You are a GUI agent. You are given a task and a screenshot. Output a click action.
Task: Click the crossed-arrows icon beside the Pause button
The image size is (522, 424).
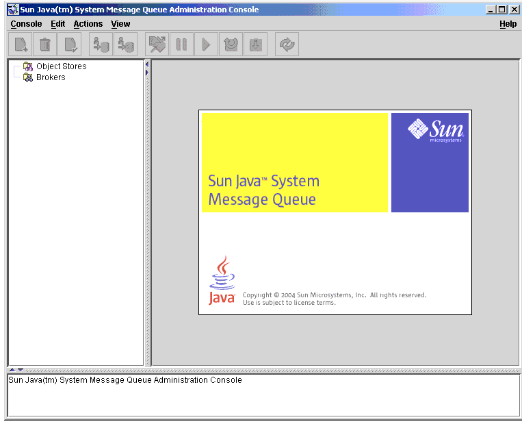(157, 44)
